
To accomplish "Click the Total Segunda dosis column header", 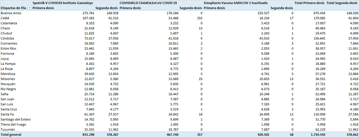I will 342,2.
